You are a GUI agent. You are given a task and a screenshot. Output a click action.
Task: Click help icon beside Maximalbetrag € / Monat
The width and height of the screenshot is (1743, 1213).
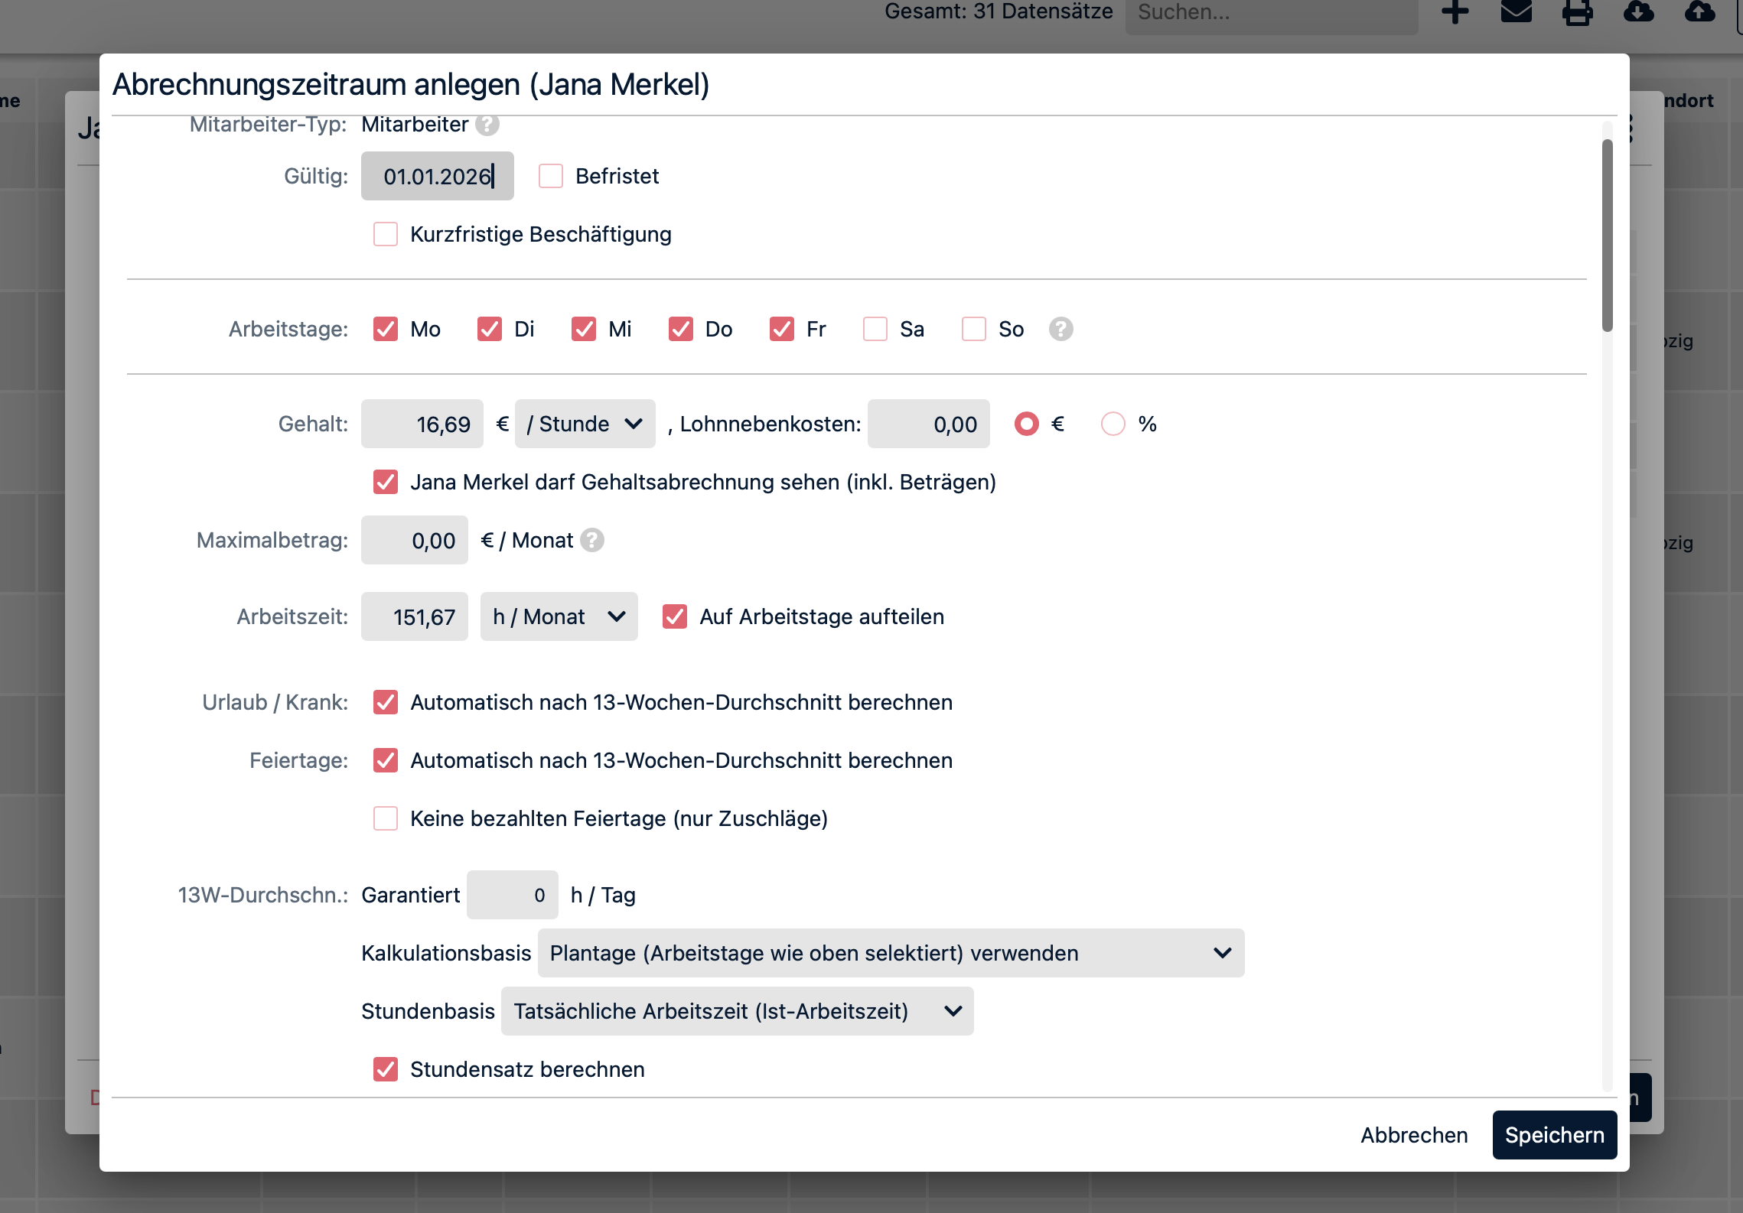pos(591,540)
